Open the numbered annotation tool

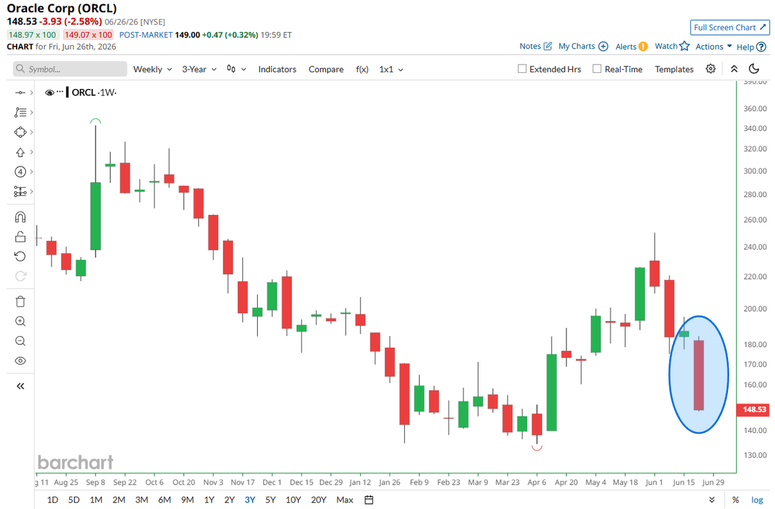click(19, 172)
